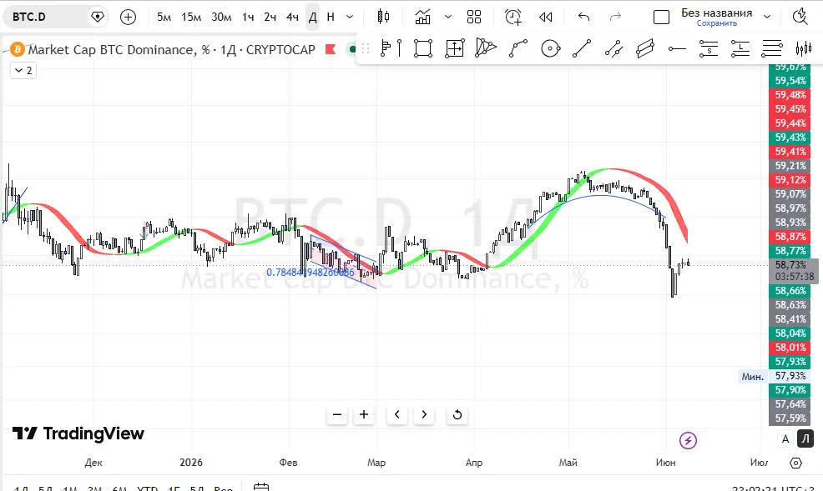The height and width of the screenshot is (491, 823).
Task: Switch to the 4ч timeframe
Action: coord(292,17)
